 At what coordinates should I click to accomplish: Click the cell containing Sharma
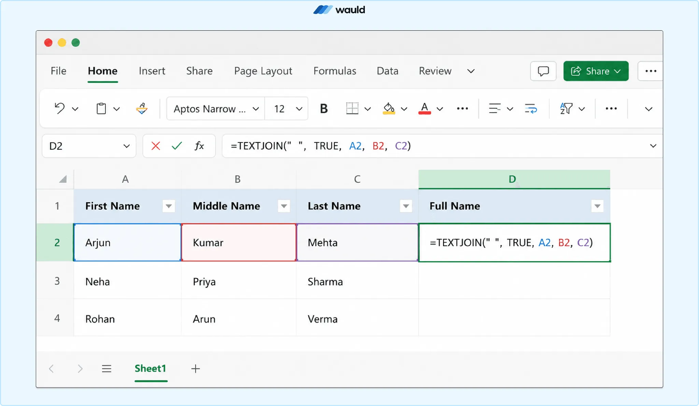point(357,281)
